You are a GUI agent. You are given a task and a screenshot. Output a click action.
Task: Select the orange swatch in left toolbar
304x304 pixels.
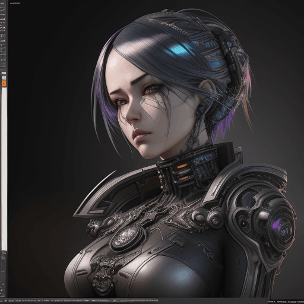(4, 84)
